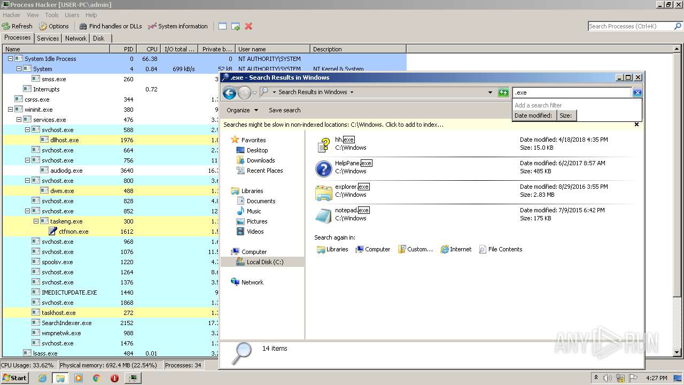Clear the .exe search box

(637, 93)
